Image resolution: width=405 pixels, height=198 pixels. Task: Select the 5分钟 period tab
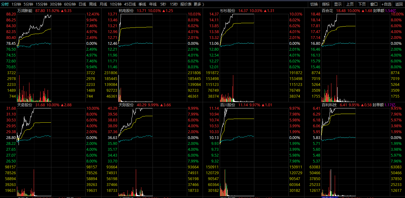pos(28,4)
